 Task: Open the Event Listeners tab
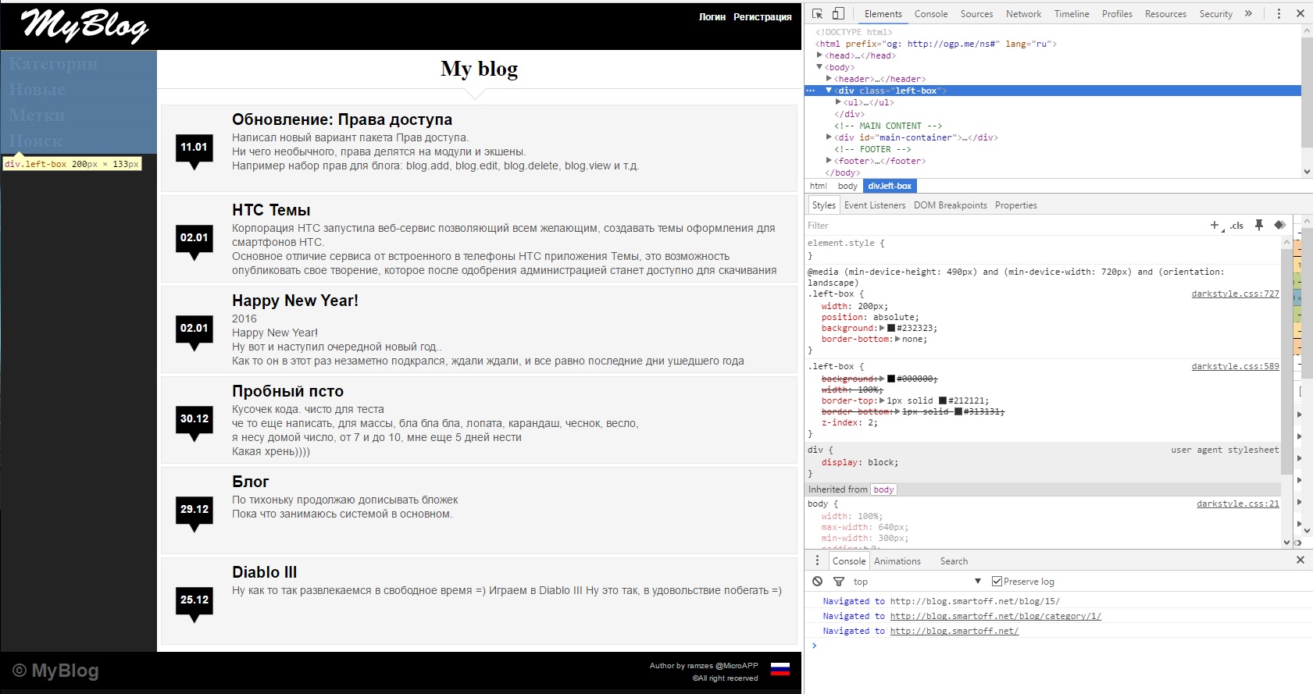(874, 205)
